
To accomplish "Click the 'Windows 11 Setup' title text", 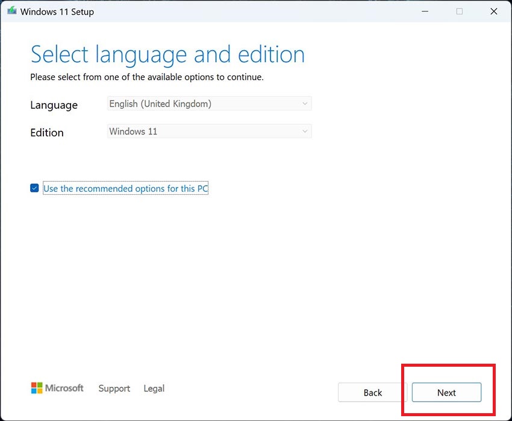I will [57, 12].
